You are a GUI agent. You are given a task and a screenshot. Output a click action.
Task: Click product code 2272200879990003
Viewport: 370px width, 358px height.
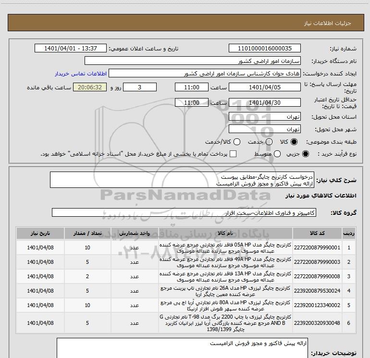pos(317,262)
